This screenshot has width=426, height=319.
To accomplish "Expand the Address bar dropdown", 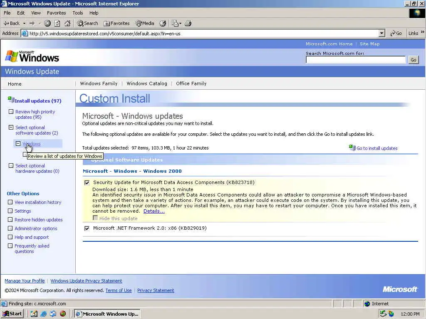I will (382, 33).
